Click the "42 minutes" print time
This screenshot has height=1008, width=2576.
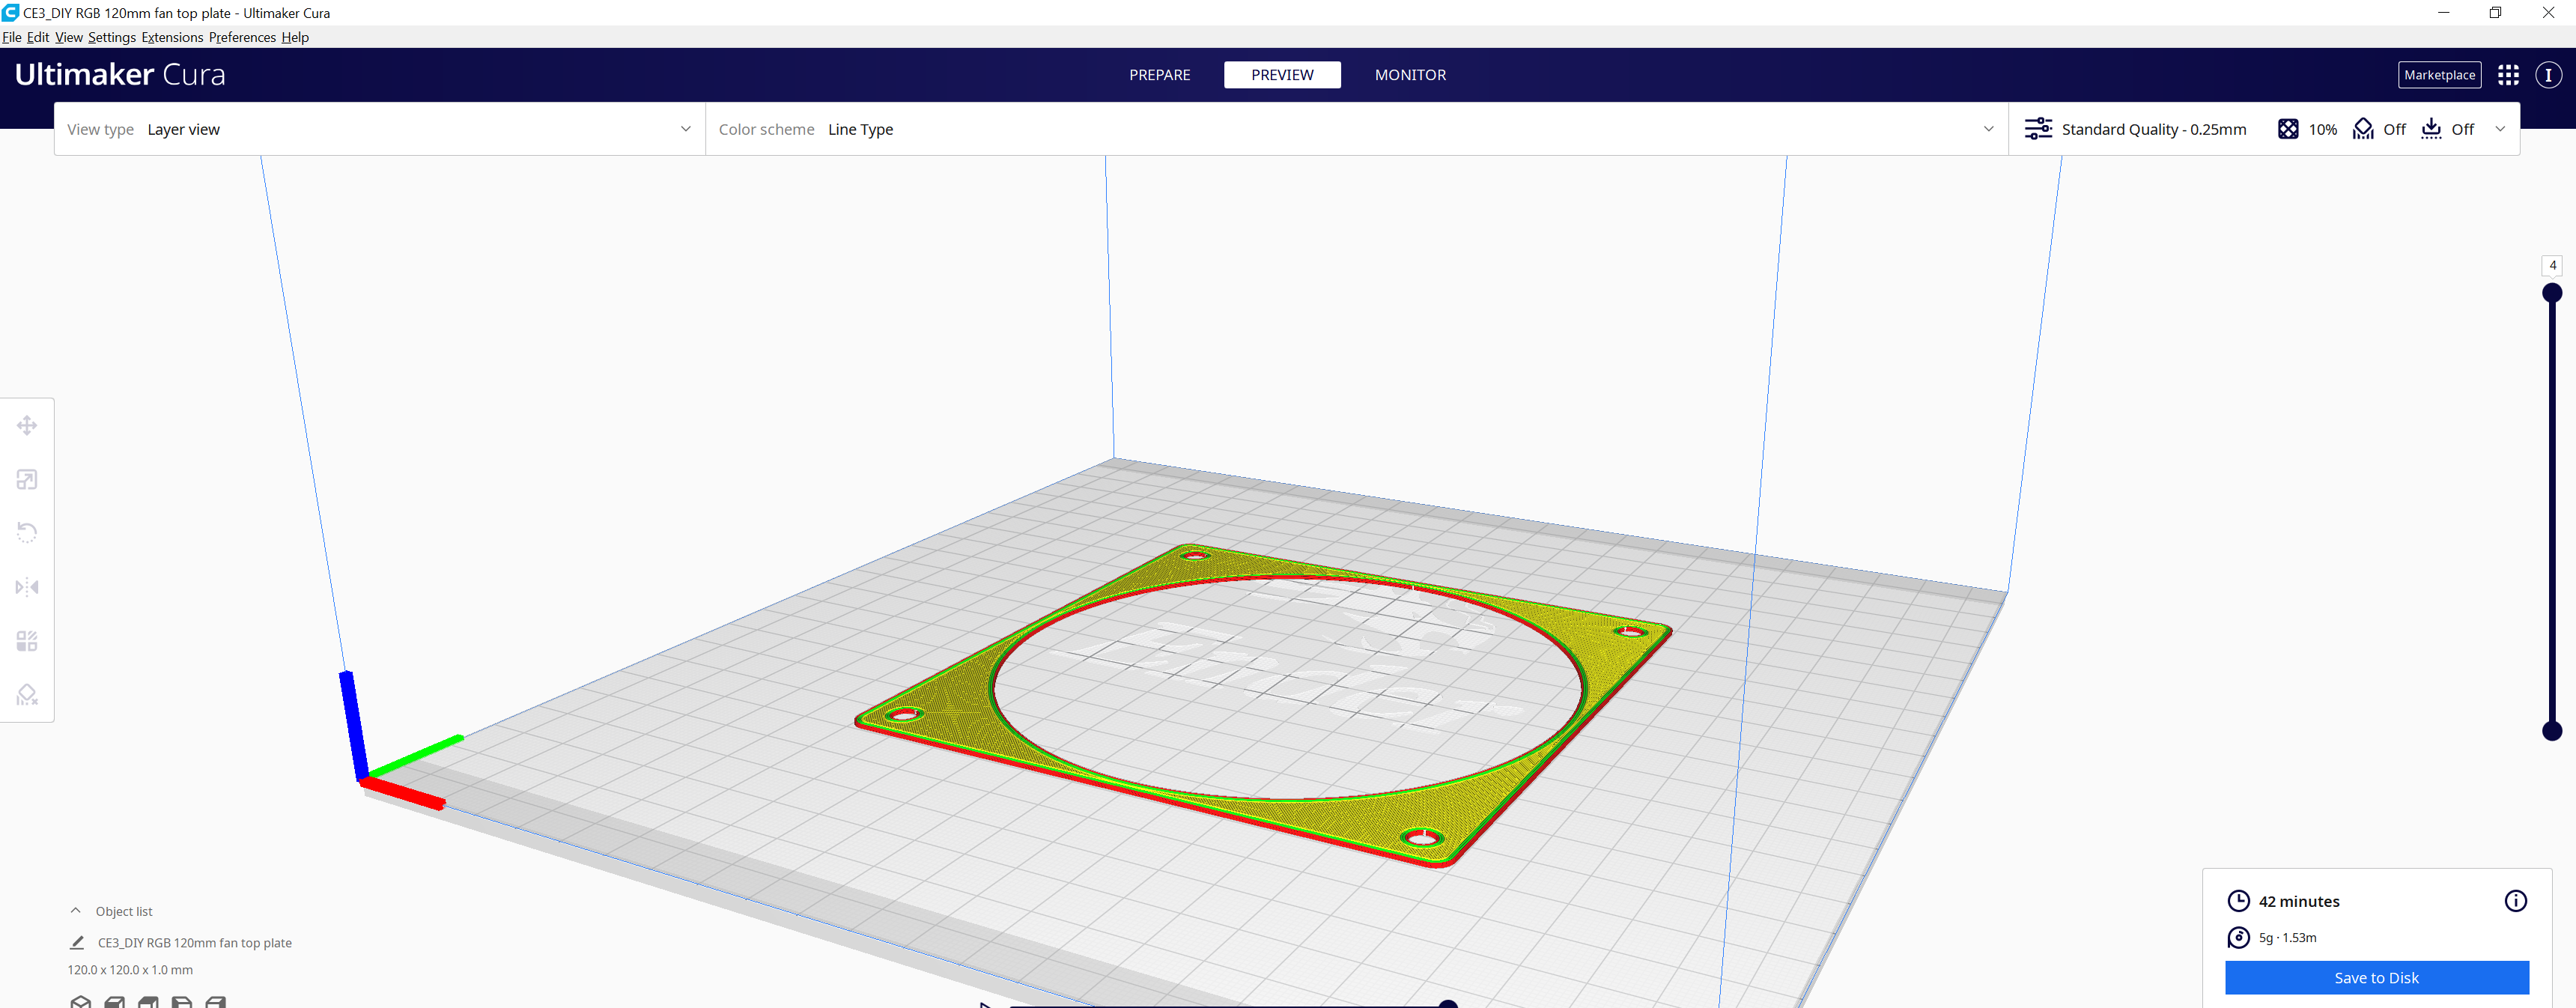(2299, 901)
